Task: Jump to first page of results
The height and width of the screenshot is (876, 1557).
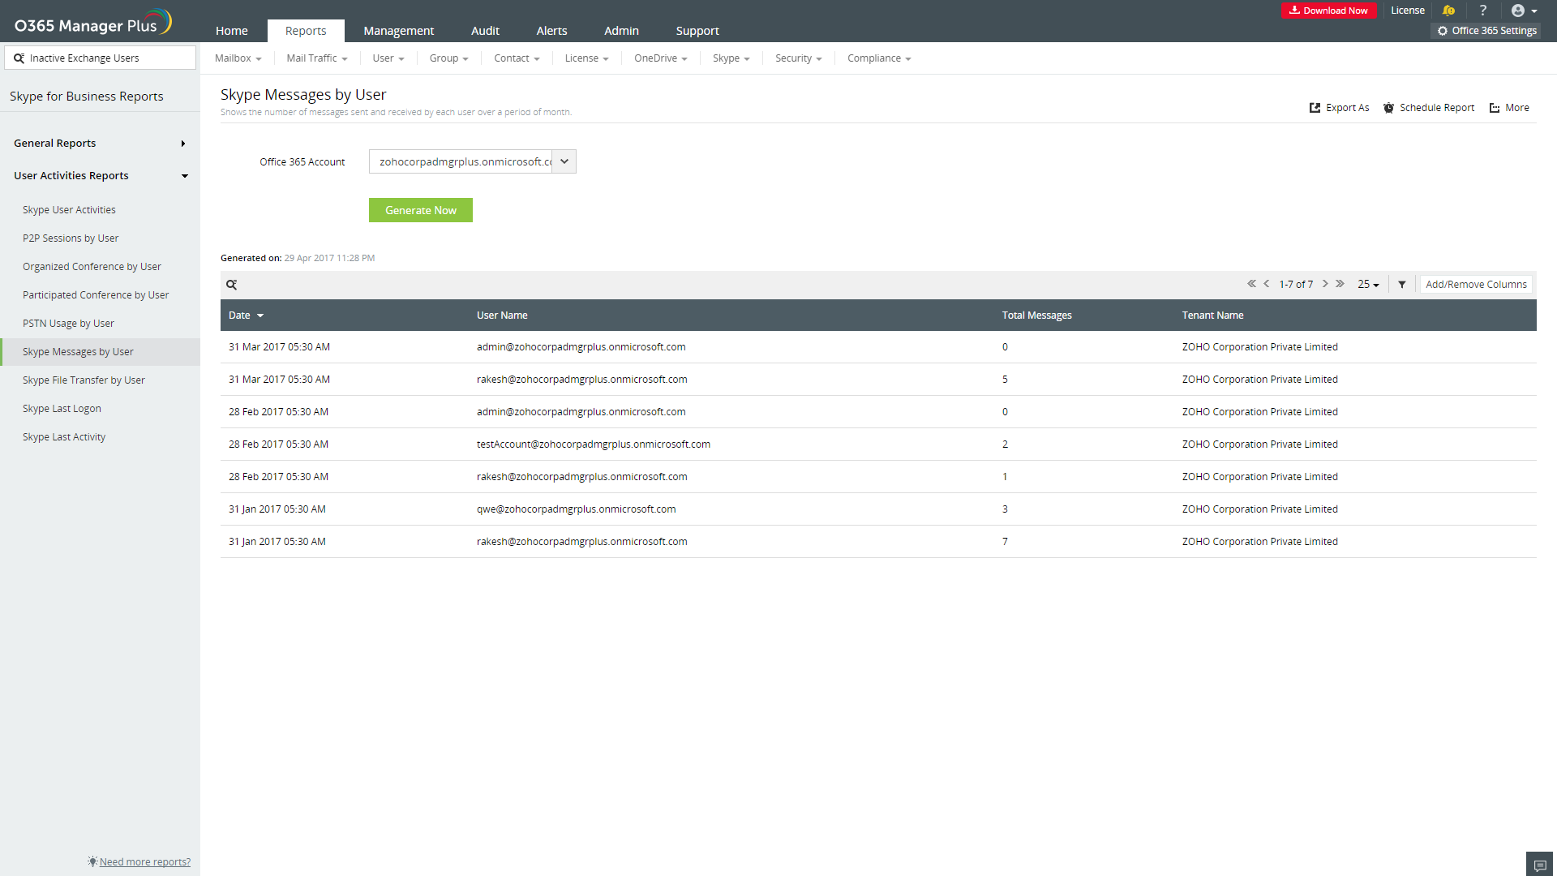Action: click(1251, 284)
